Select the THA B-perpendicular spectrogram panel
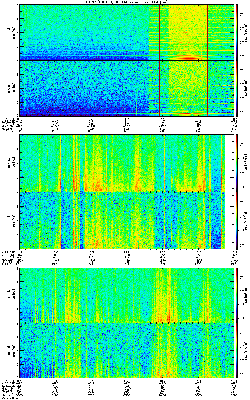 [126, 32]
